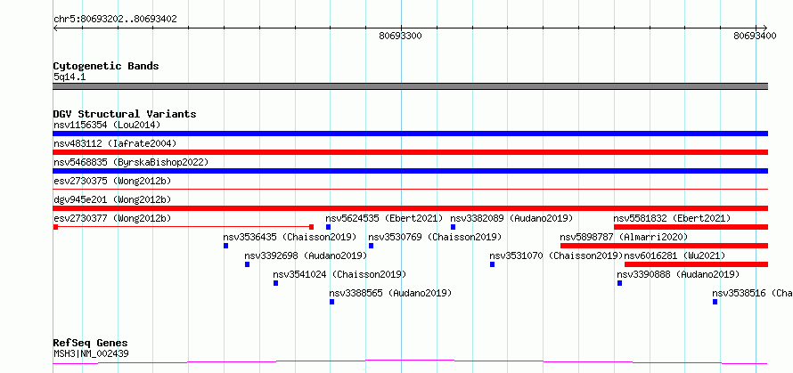Open the nsv5581832 (Ebert2021) label

click(x=672, y=218)
